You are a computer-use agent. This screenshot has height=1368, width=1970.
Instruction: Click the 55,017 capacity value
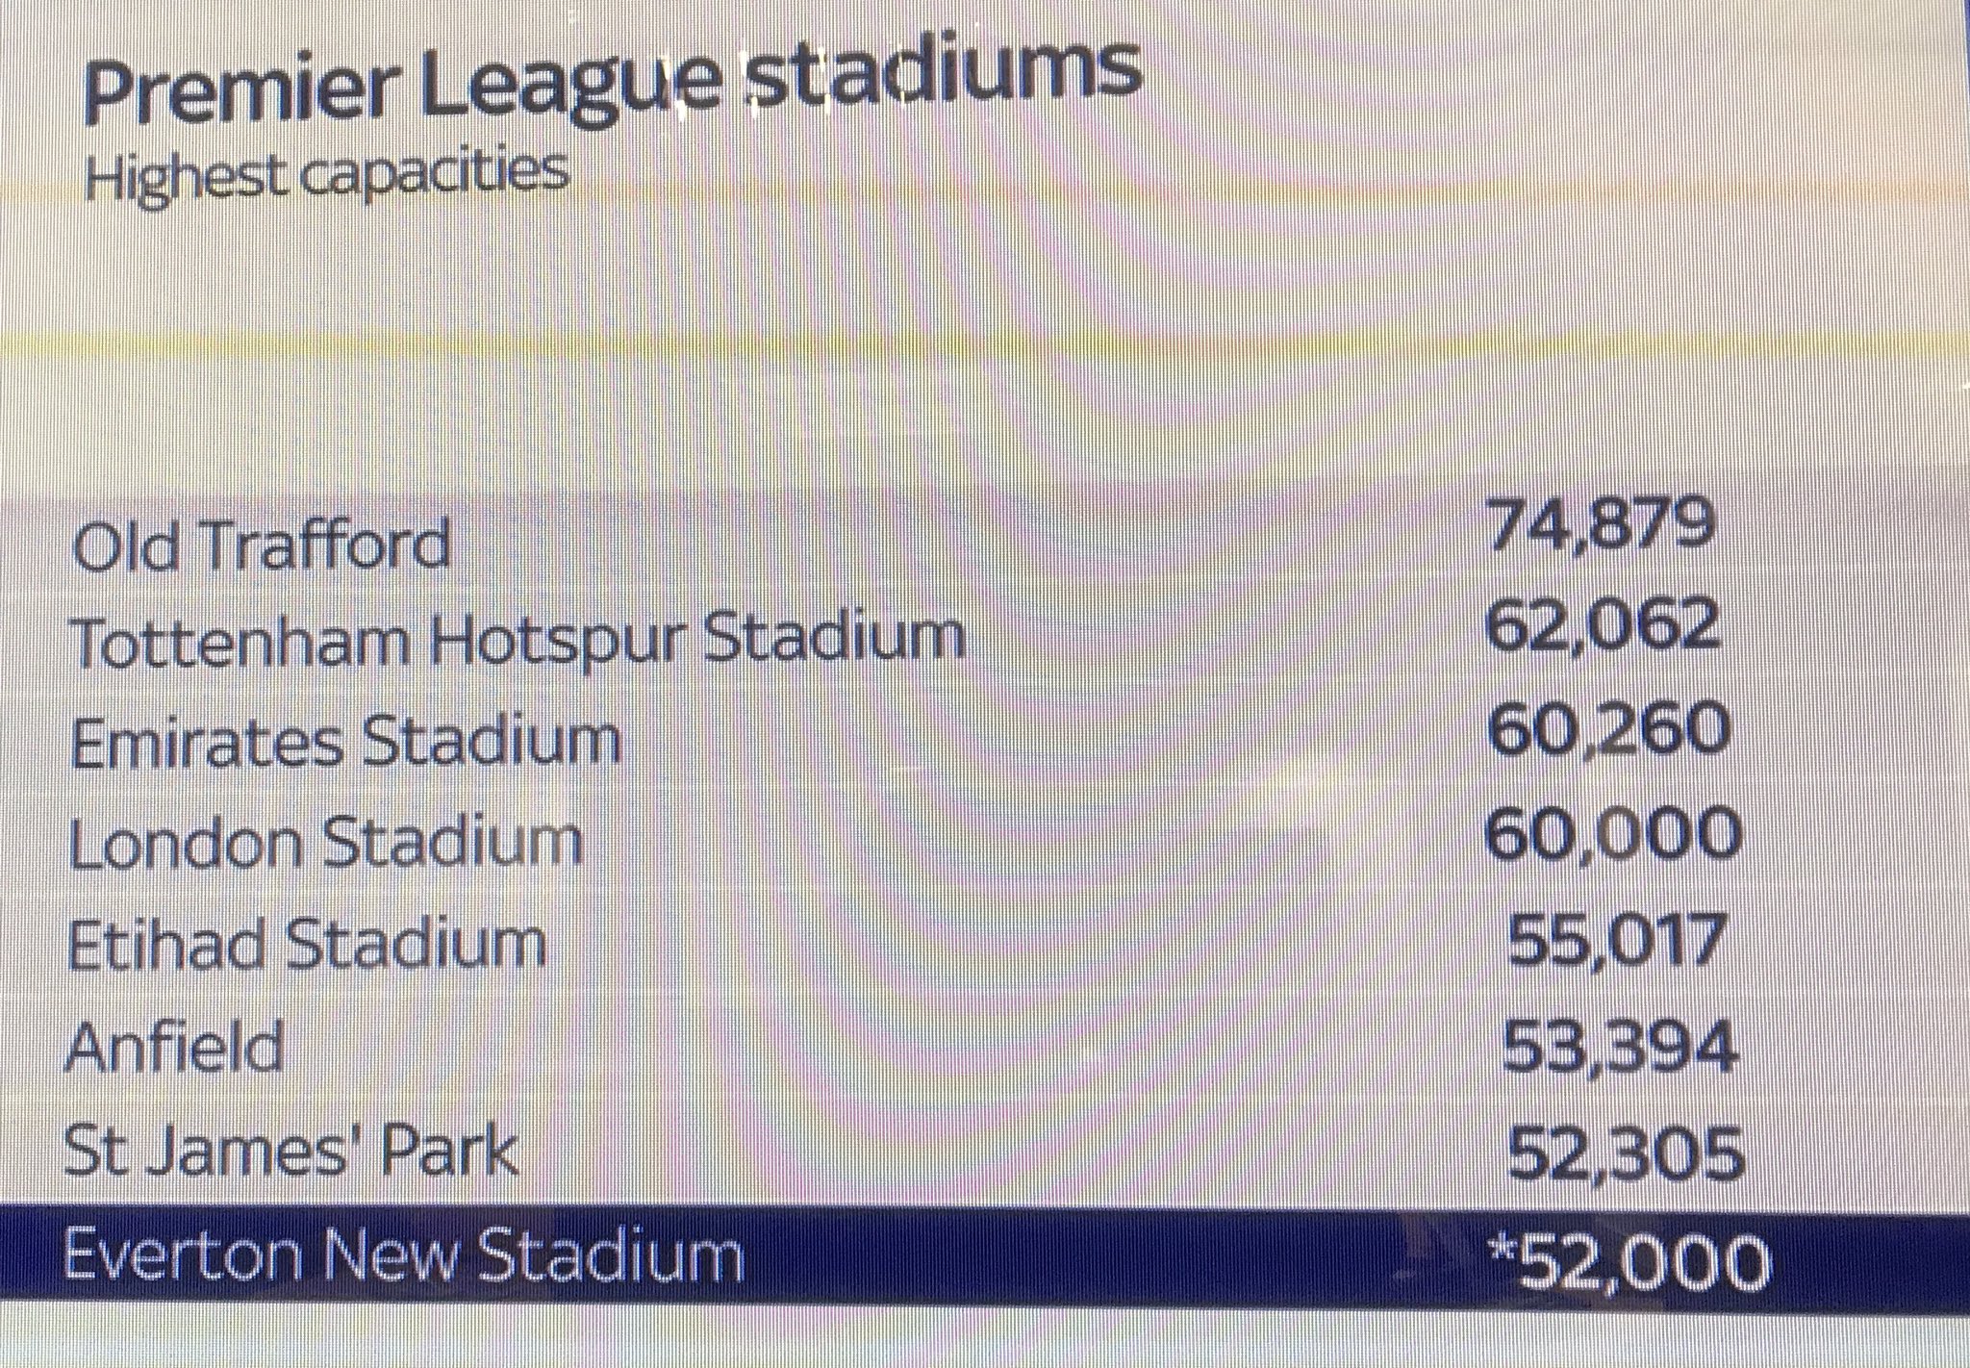[x=1613, y=939]
